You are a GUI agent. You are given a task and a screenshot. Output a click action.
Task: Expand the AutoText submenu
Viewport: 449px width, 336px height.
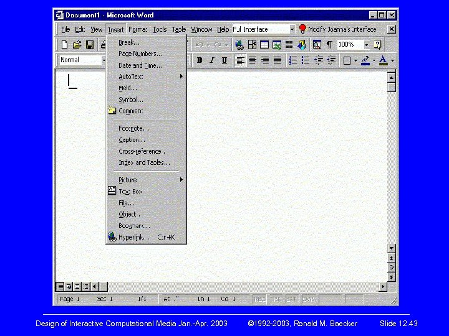[147, 77]
